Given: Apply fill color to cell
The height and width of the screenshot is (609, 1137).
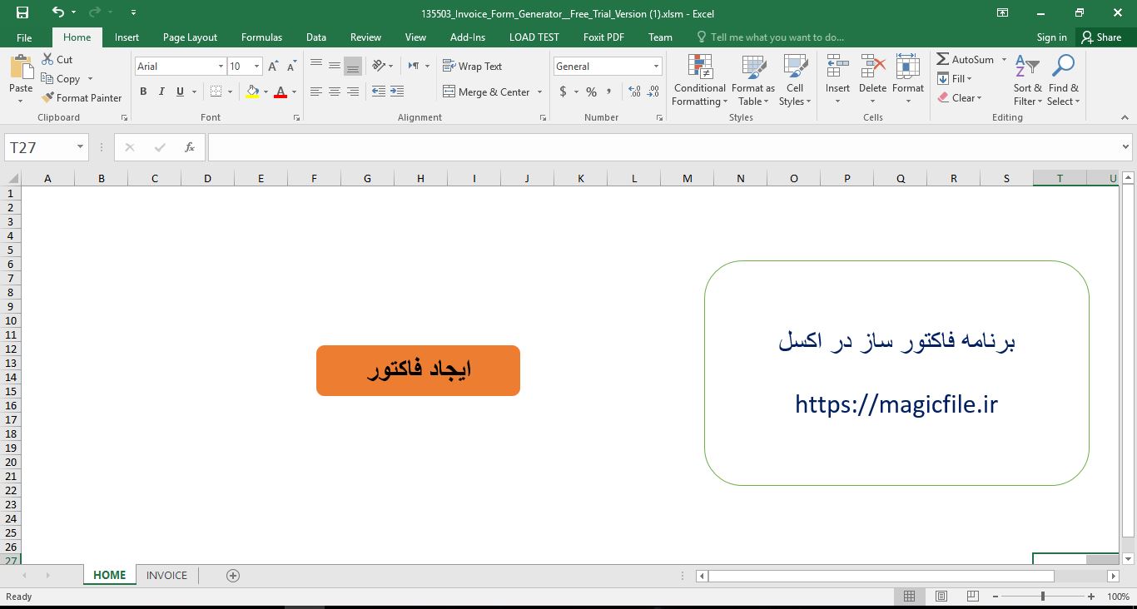Looking at the screenshot, I should click(x=253, y=92).
